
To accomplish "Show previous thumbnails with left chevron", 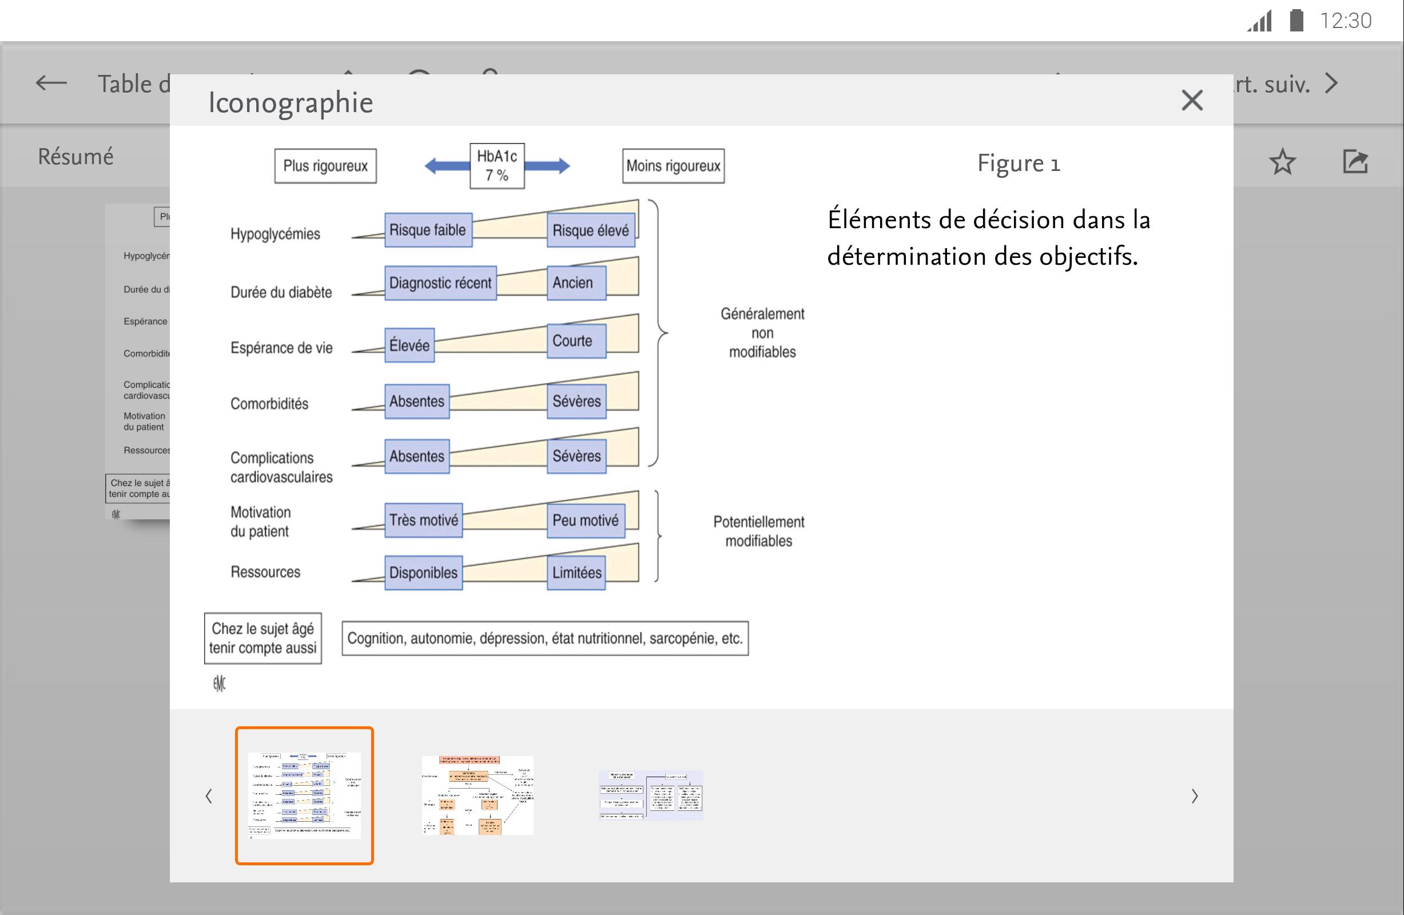I will pyautogui.click(x=209, y=796).
